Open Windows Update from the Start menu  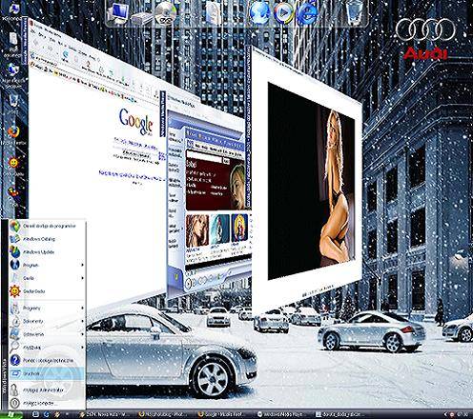47,252
